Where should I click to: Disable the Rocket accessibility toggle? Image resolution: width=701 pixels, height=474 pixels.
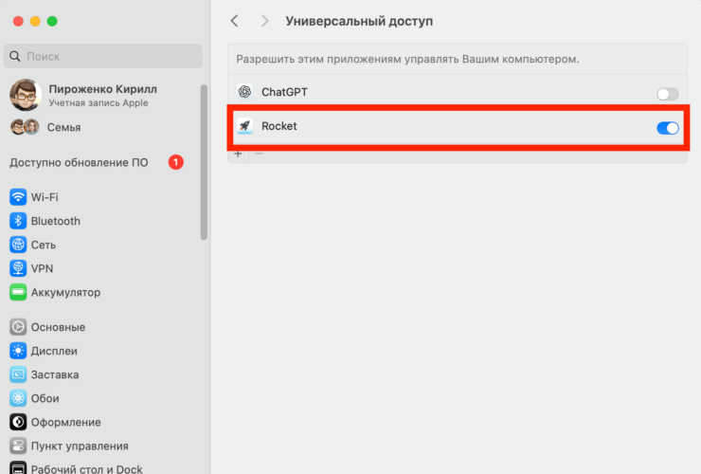[667, 127]
